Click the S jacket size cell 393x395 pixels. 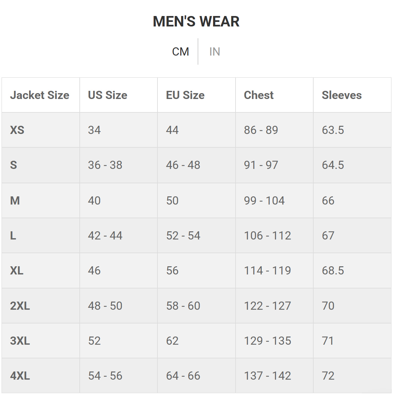point(13,165)
